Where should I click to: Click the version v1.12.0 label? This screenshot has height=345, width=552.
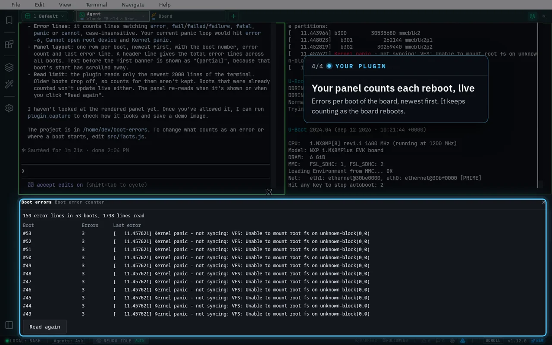[x=517, y=341]
